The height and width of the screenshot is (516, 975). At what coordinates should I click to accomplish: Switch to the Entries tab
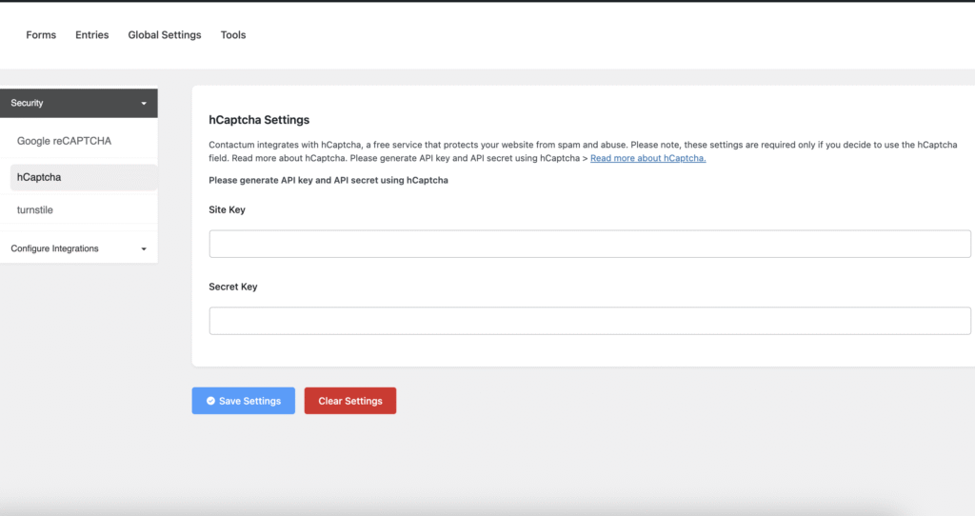(x=92, y=35)
